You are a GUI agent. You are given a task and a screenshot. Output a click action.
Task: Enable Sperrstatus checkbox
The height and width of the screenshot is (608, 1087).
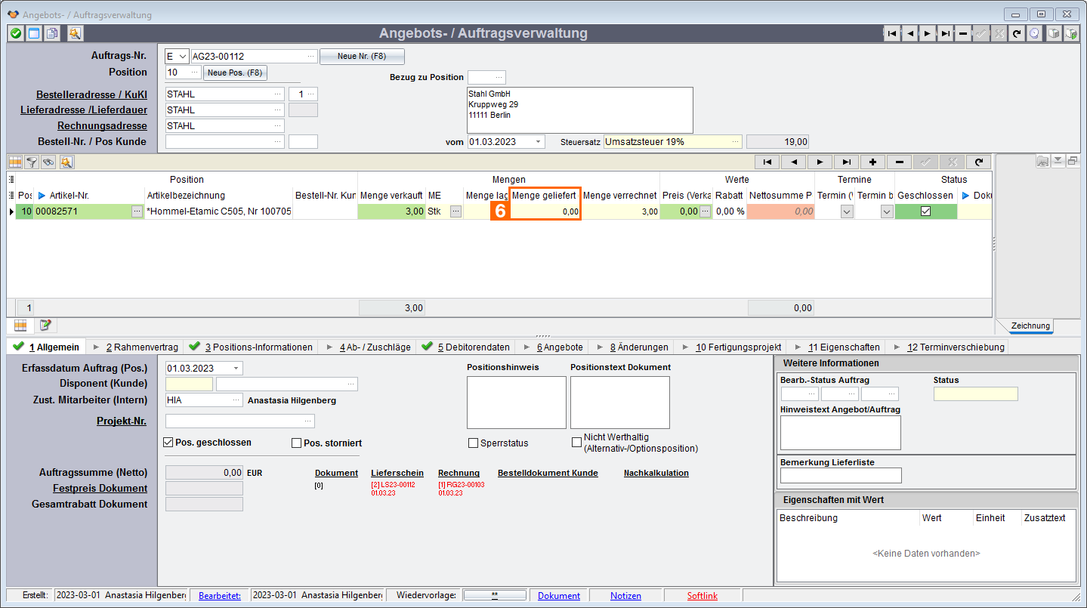[474, 443]
